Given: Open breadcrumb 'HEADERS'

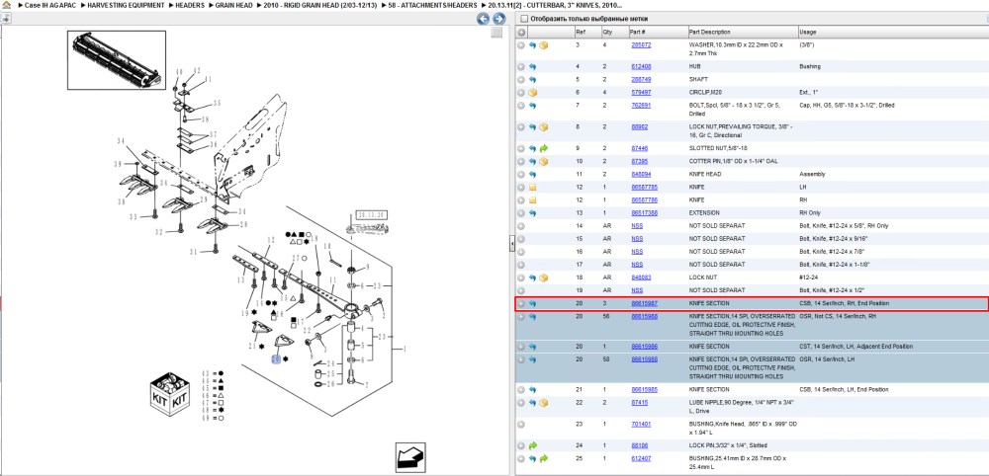Looking at the screenshot, I should 191,5.
